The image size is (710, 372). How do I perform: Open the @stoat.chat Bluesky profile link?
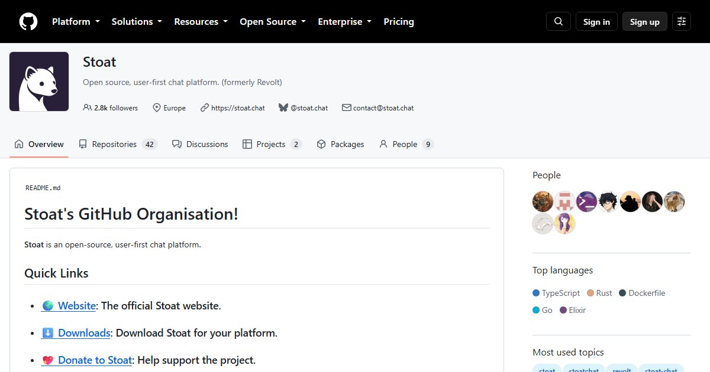pos(309,108)
